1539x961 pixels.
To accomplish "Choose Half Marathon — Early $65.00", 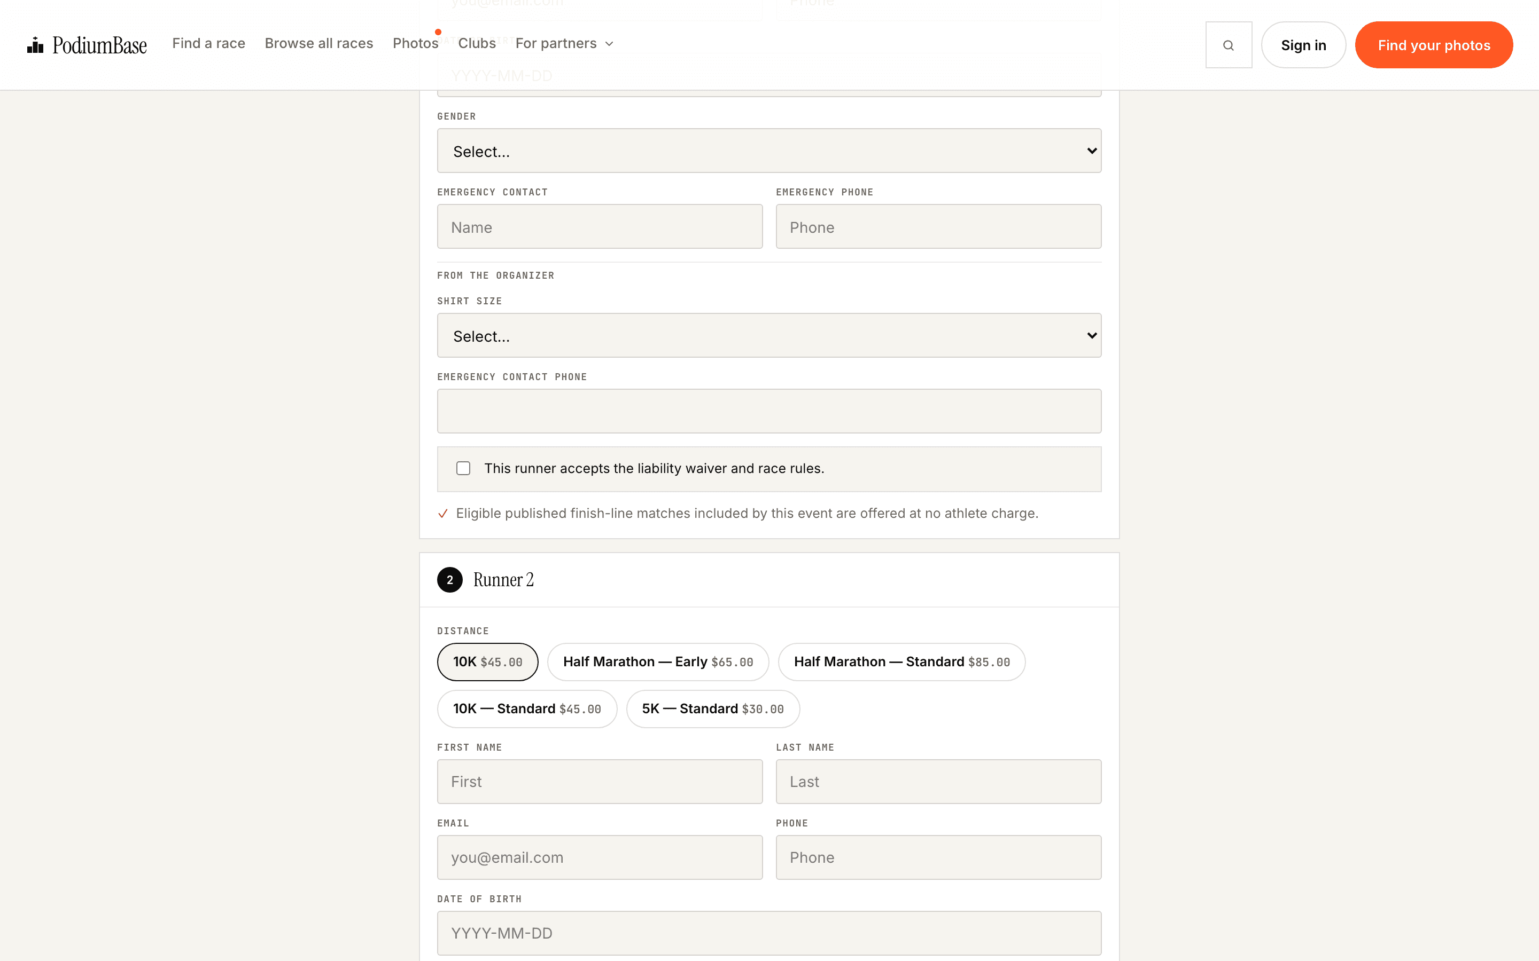I will click(658, 661).
